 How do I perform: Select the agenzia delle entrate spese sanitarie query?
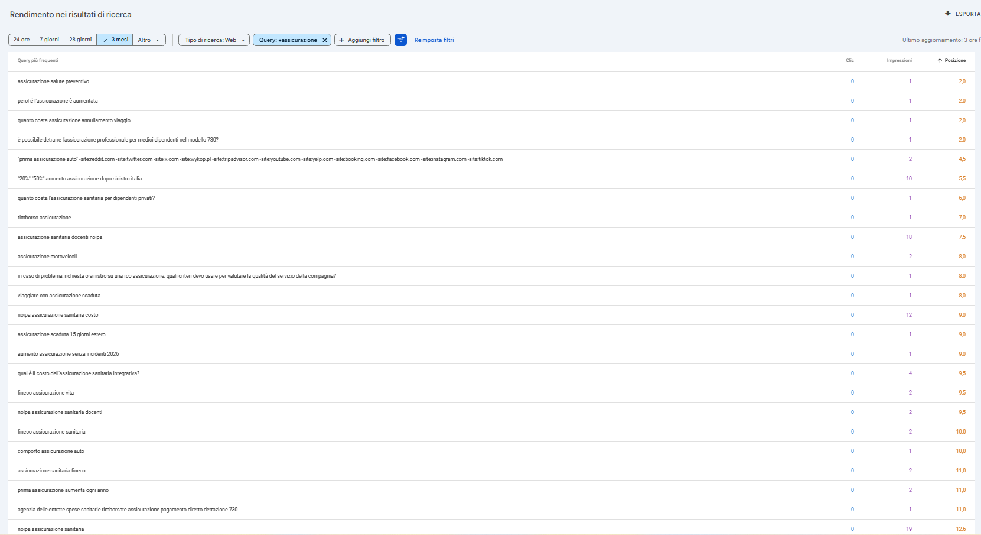[491, 510]
